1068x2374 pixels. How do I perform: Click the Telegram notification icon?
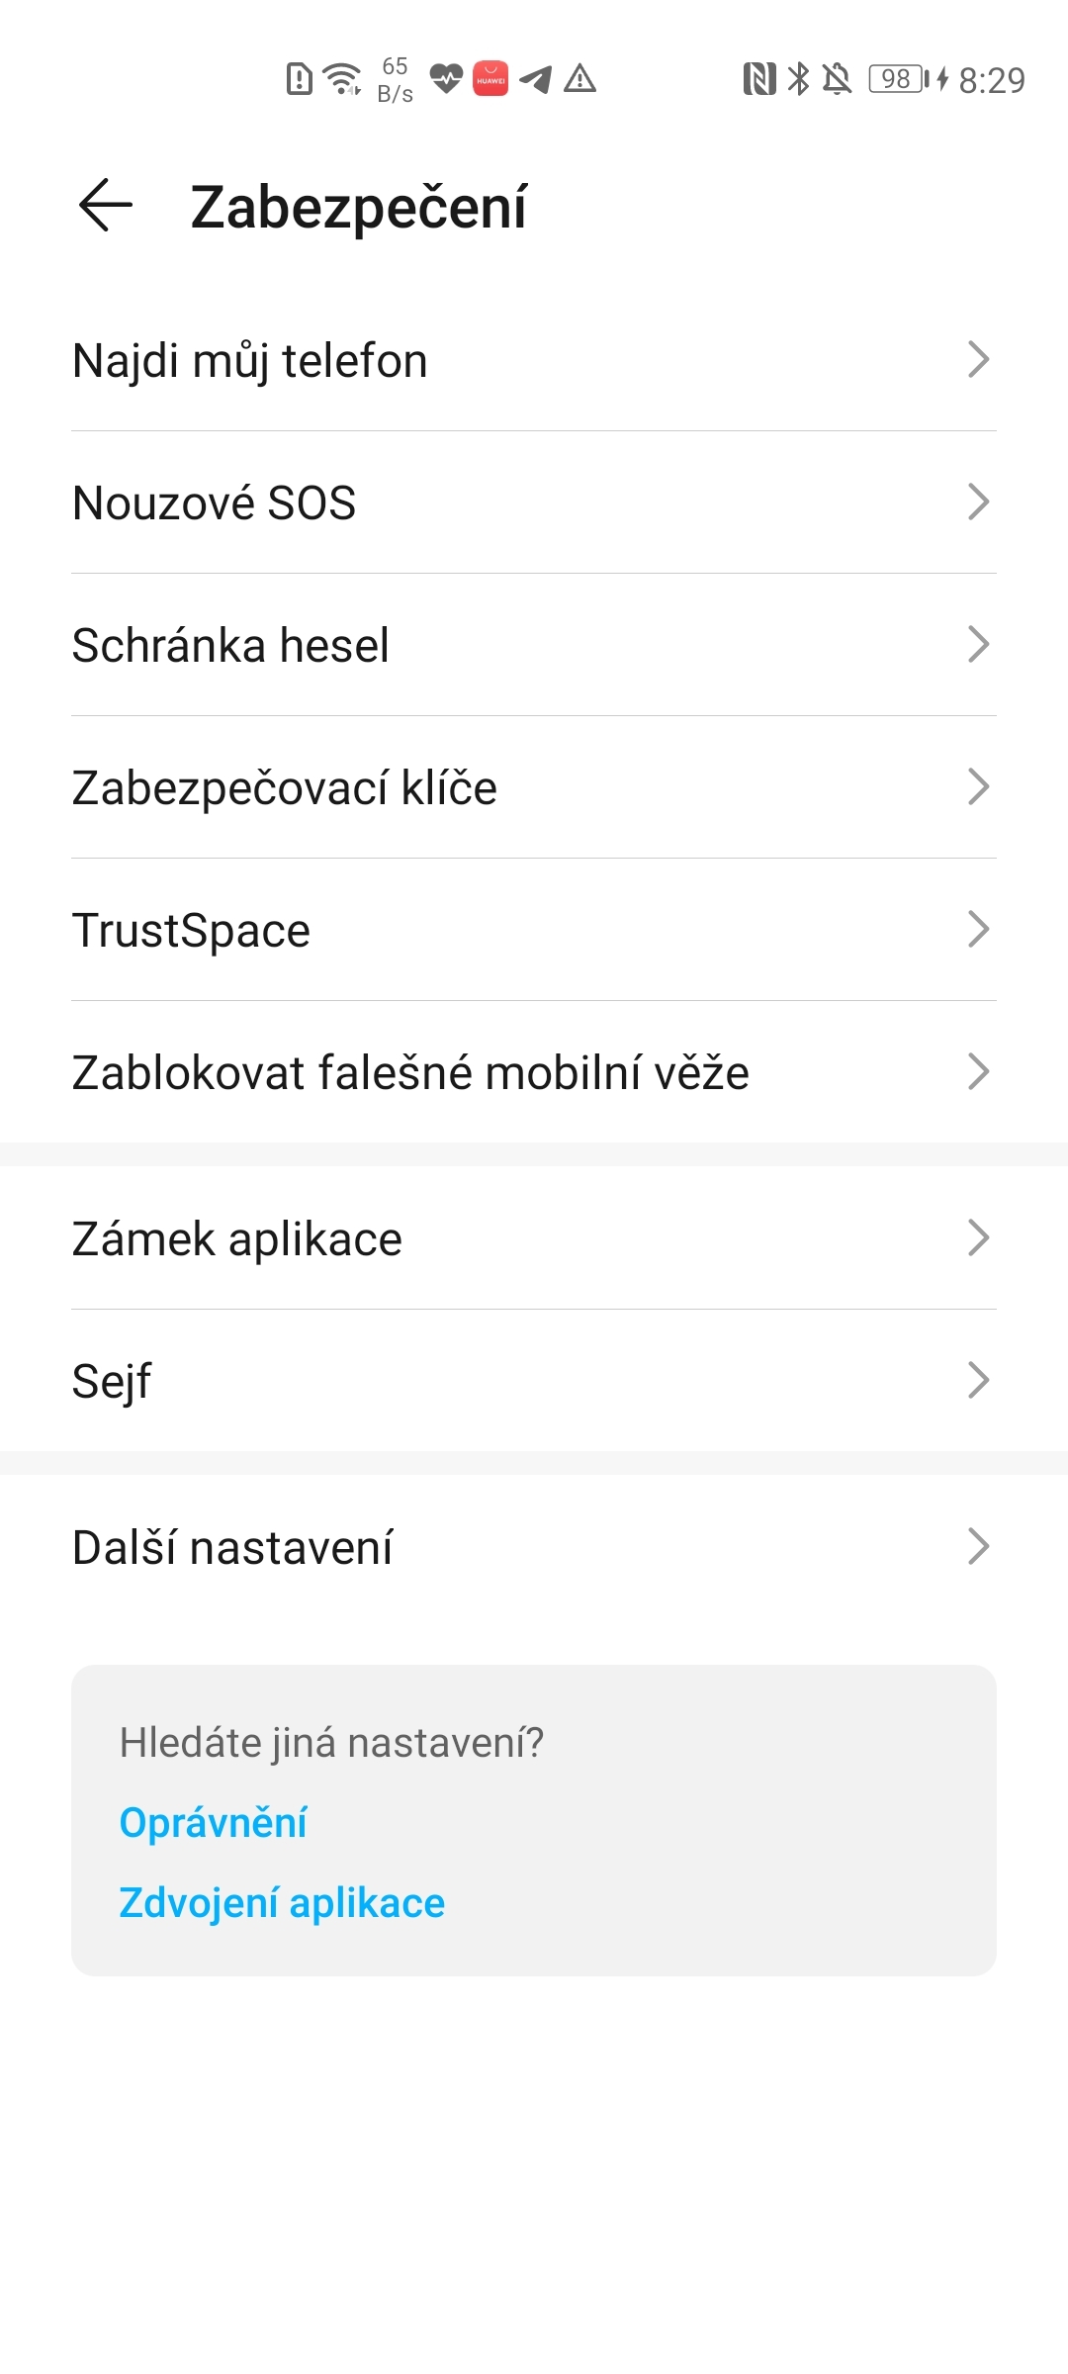535,79
